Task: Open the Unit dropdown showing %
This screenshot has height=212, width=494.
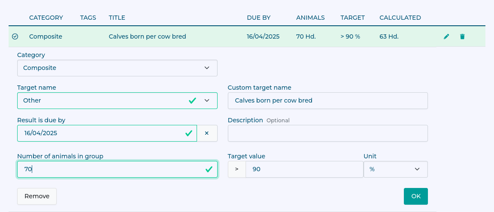Action: [x=395, y=169]
